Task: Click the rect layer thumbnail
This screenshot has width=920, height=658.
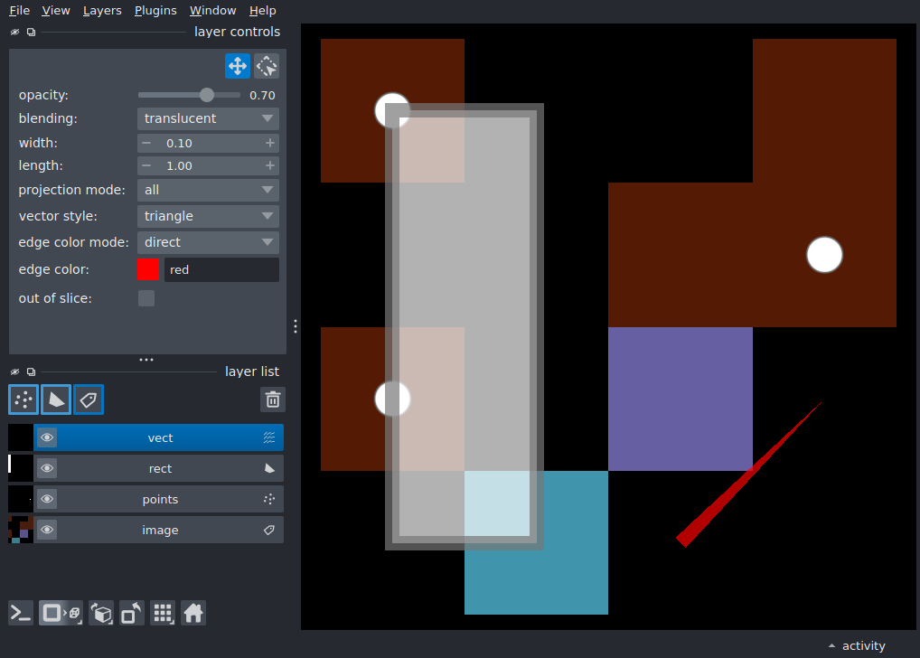Action: pos(21,468)
